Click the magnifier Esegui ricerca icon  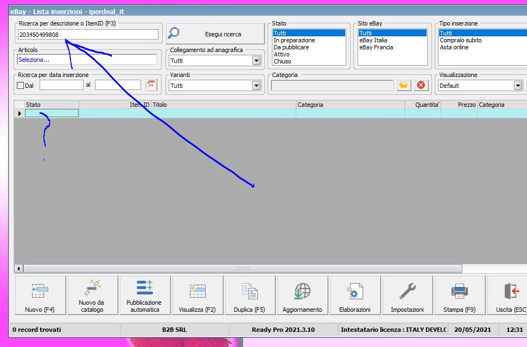[x=174, y=33]
